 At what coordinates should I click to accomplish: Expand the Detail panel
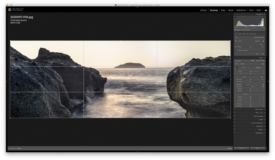(x=265, y=120)
